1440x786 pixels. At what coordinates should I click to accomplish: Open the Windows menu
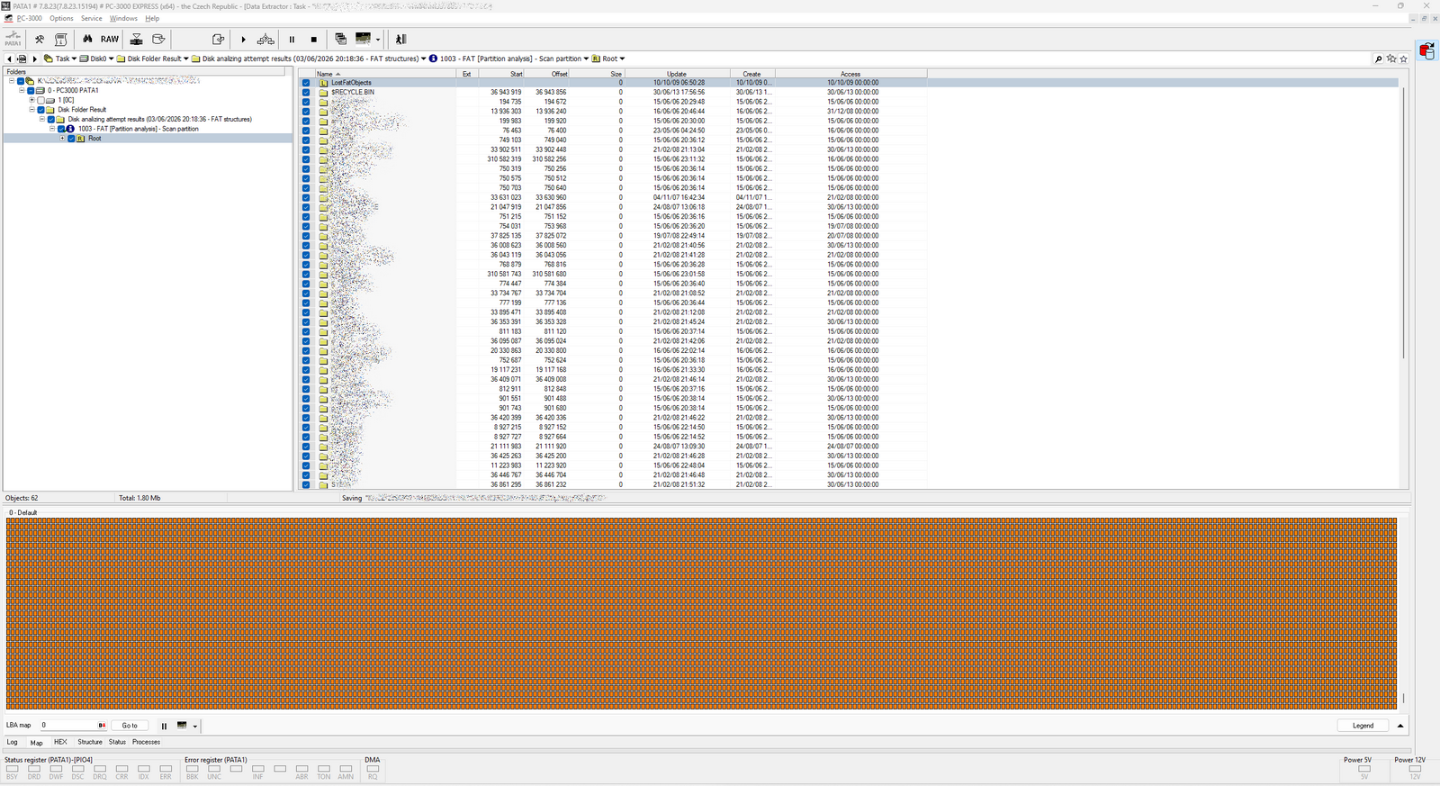coord(123,18)
